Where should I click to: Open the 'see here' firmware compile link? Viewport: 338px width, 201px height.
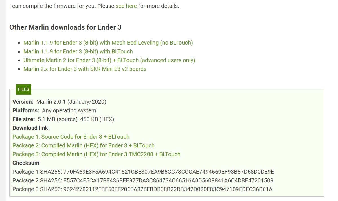click(x=126, y=6)
